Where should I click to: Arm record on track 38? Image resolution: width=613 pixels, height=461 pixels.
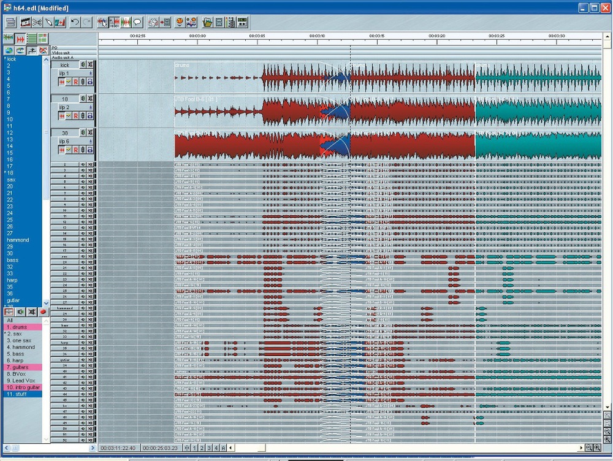coord(76,150)
